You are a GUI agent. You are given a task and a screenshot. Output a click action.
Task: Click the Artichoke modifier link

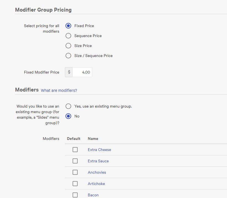tap(96, 184)
